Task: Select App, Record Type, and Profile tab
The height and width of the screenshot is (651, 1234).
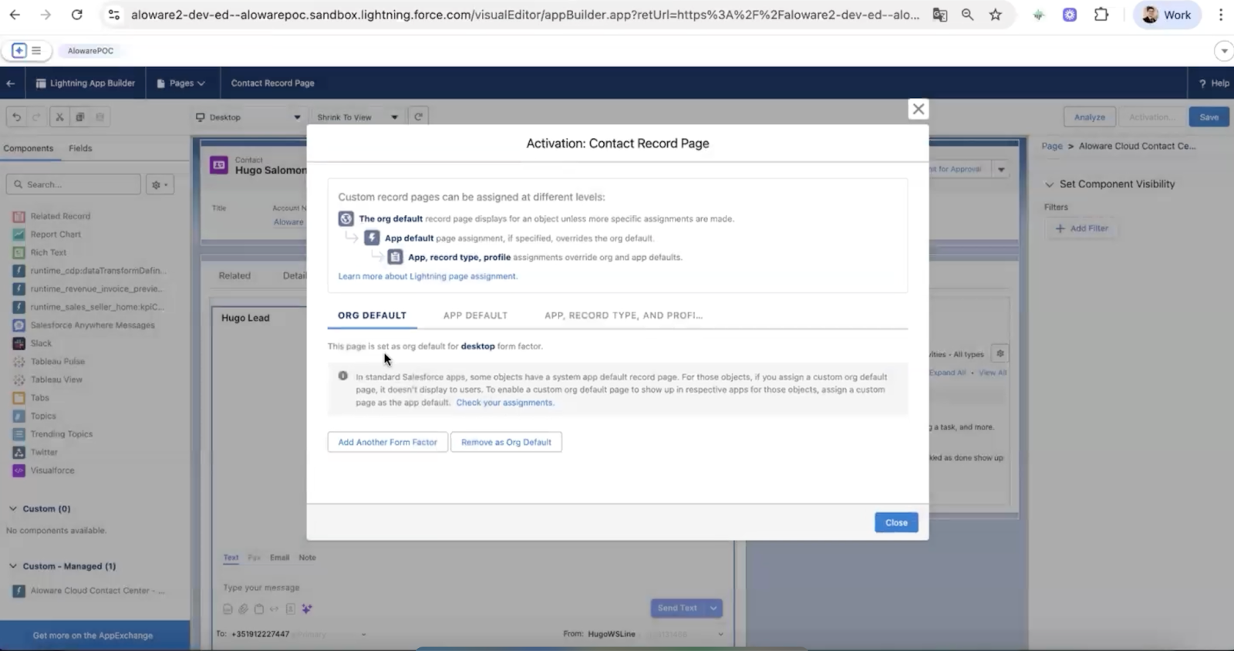Action: (x=623, y=315)
